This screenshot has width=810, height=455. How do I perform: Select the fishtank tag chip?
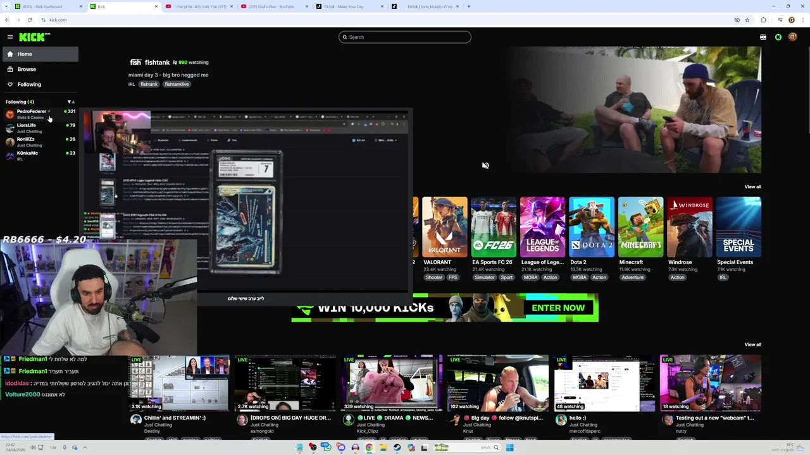click(x=149, y=84)
